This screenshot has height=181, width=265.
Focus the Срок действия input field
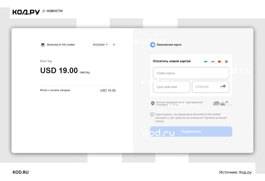(x=171, y=87)
